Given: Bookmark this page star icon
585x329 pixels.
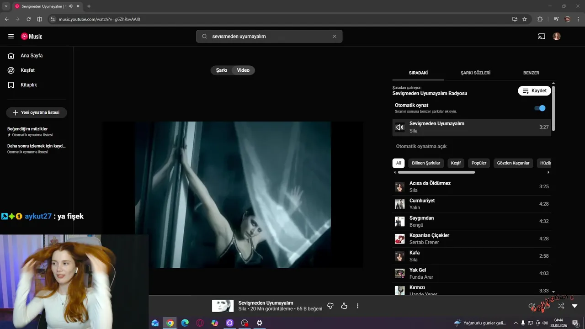Looking at the screenshot, I should click(x=525, y=19).
